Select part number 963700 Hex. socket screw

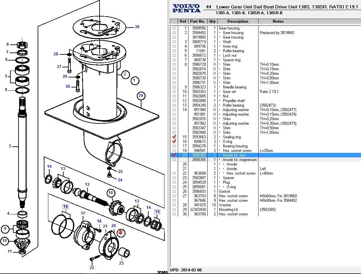point(200,214)
